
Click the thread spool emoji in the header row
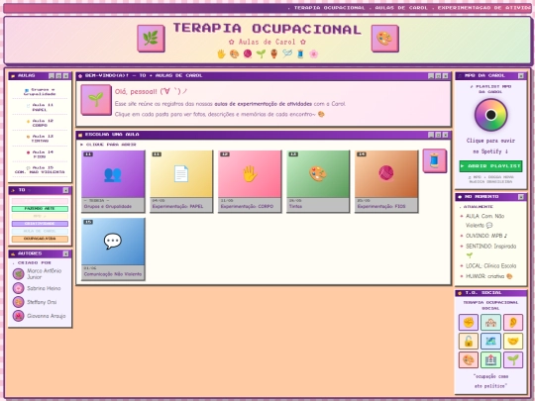[300, 53]
